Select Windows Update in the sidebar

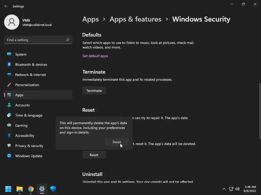tap(29, 156)
